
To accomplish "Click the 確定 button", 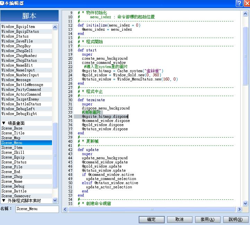I will [x=152, y=219].
